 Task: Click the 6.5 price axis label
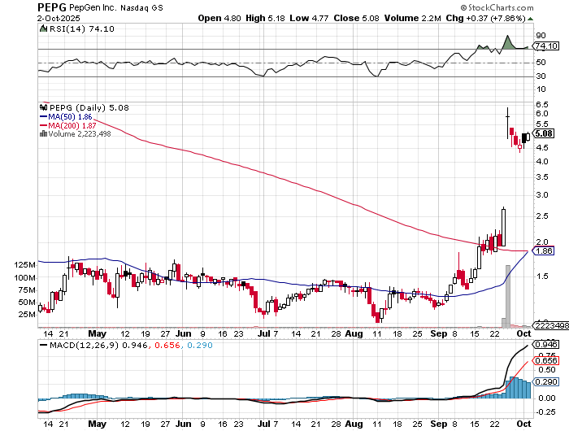[x=542, y=105]
